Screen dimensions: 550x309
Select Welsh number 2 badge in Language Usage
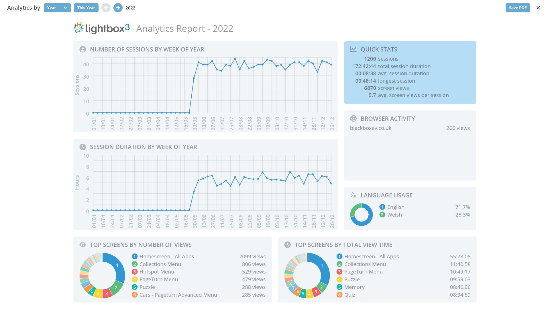point(382,215)
